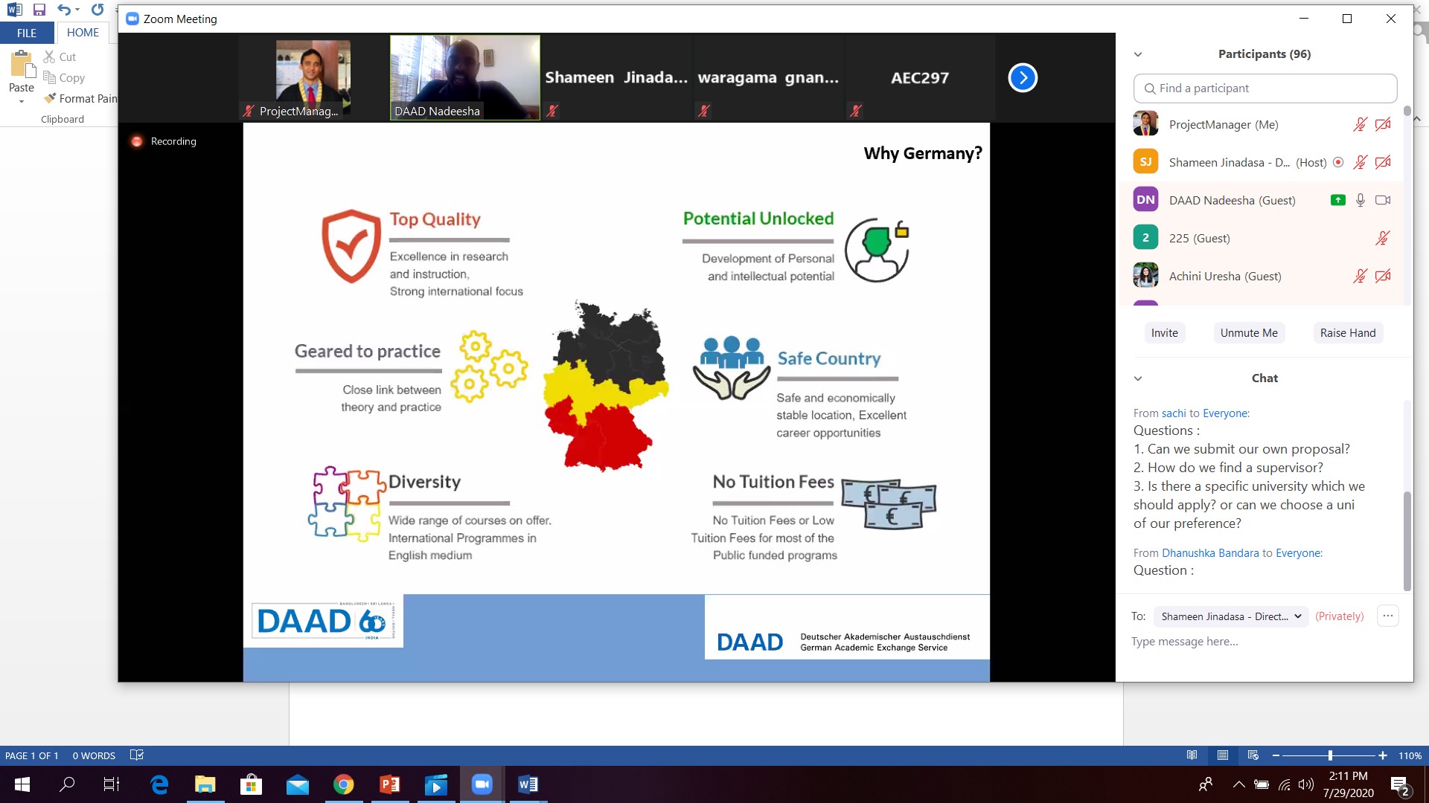
Task: Click DAAD Nadeesha's video camera icon
Action: pyautogui.click(x=1383, y=200)
